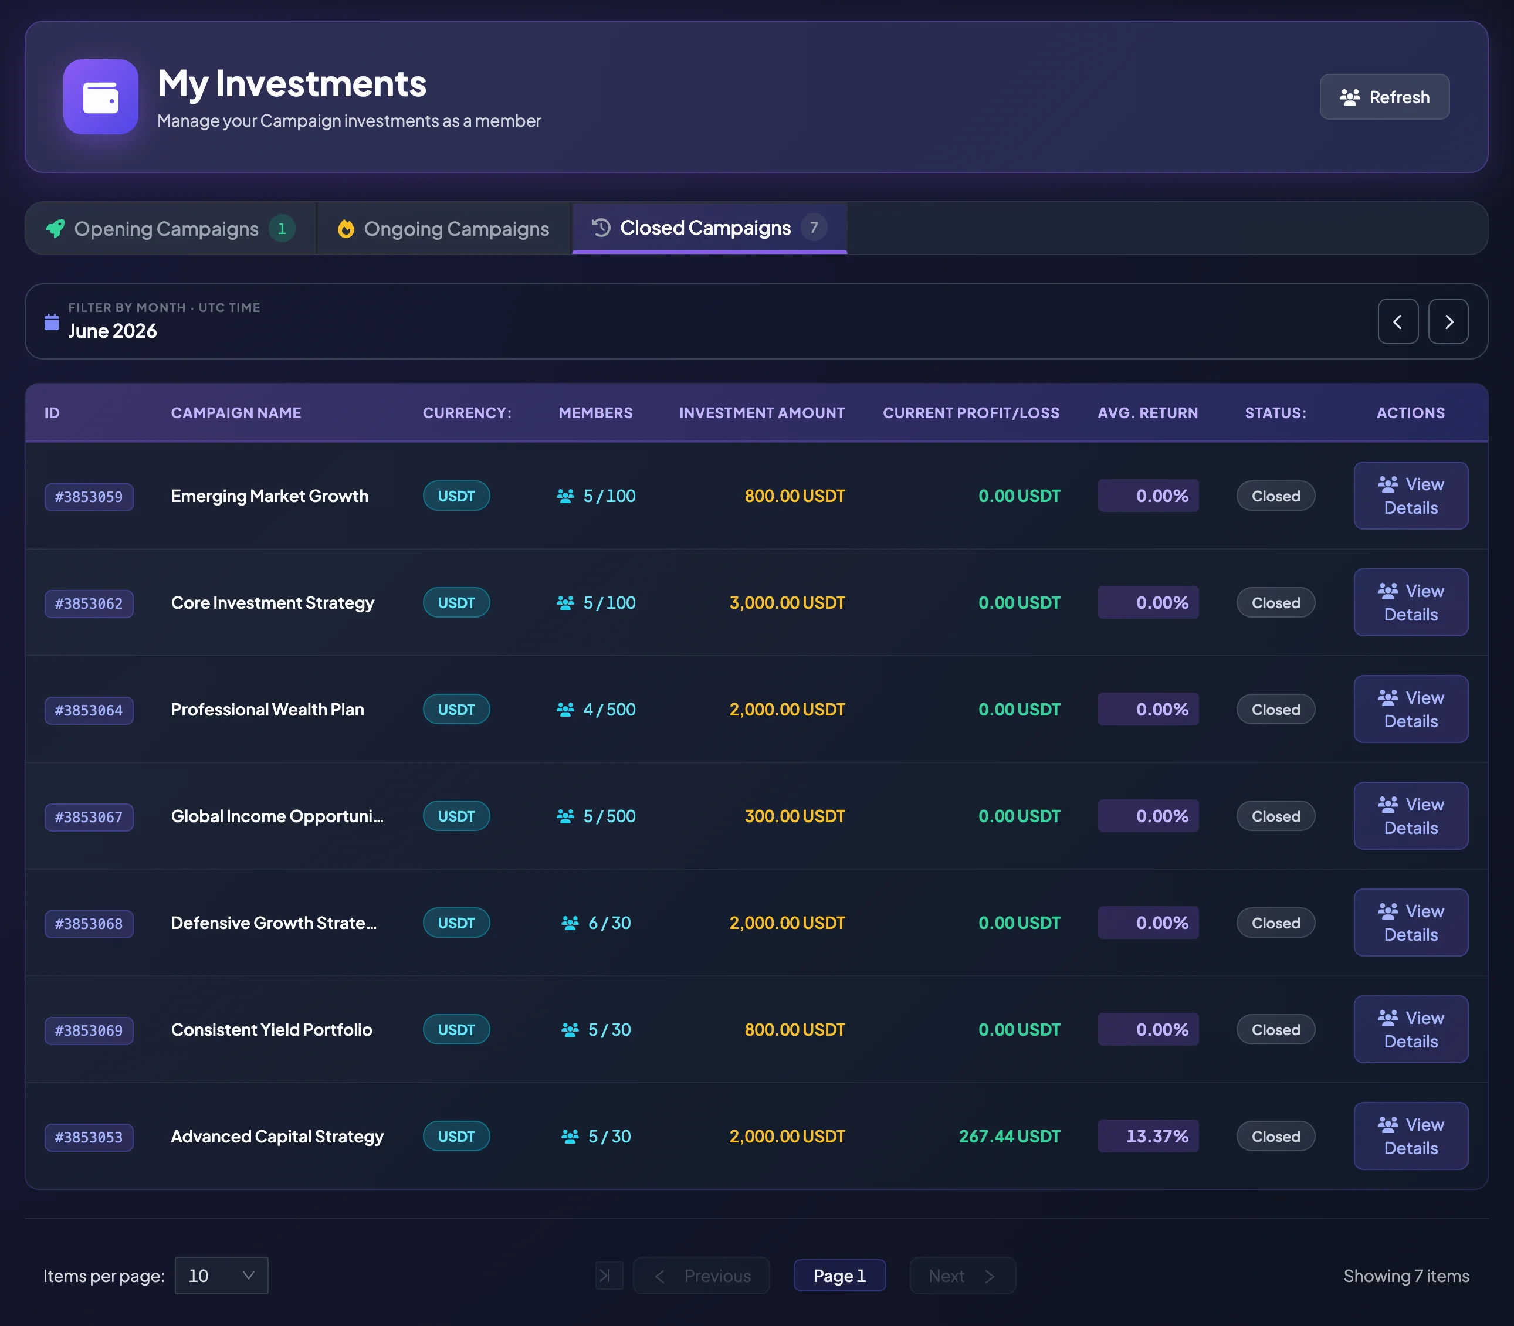
Task: Switch to the Ongoing Campaigns tab
Action: coord(444,229)
